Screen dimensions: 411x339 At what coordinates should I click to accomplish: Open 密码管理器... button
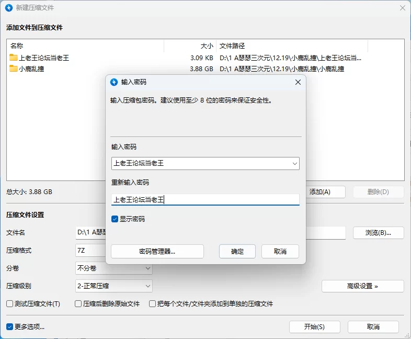point(157,252)
